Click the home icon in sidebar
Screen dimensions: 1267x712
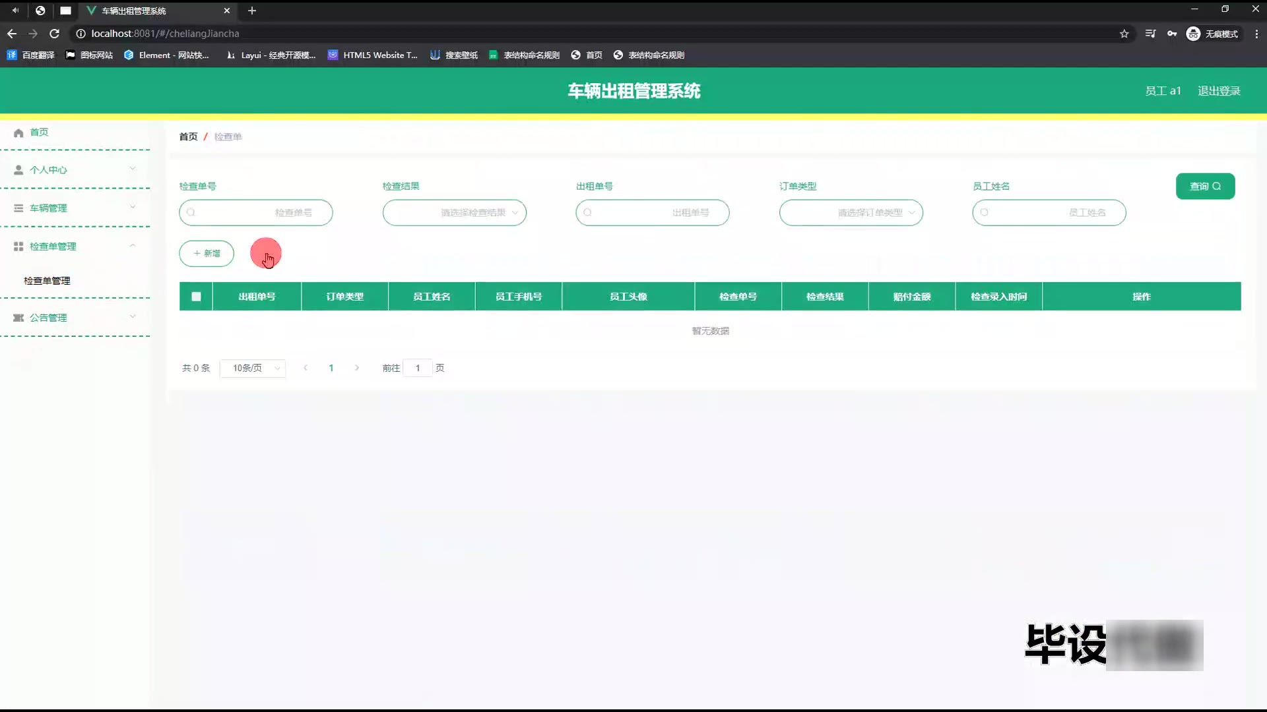click(x=18, y=133)
